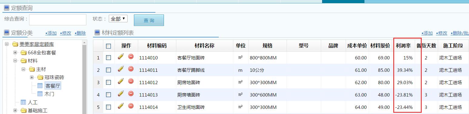Delete row 1114014 with red icon

click(x=131, y=106)
